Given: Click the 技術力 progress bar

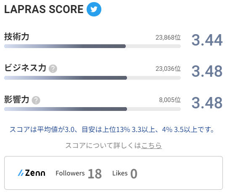Looking at the screenshot, I should tap(93, 46).
